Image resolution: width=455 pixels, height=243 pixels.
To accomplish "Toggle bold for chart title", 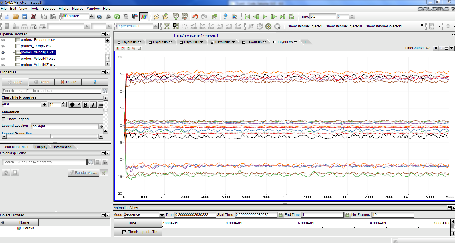I will pyautogui.click(x=86, y=105).
